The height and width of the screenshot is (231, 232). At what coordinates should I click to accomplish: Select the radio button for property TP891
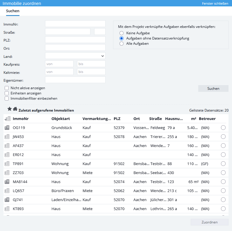click(x=223, y=164)
